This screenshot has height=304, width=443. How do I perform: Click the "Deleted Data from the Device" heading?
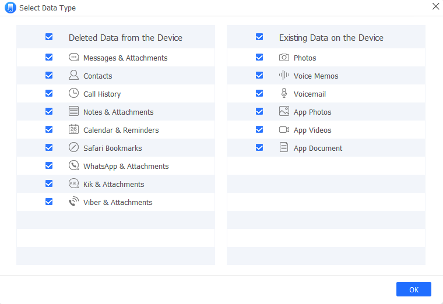pos(125,37)
